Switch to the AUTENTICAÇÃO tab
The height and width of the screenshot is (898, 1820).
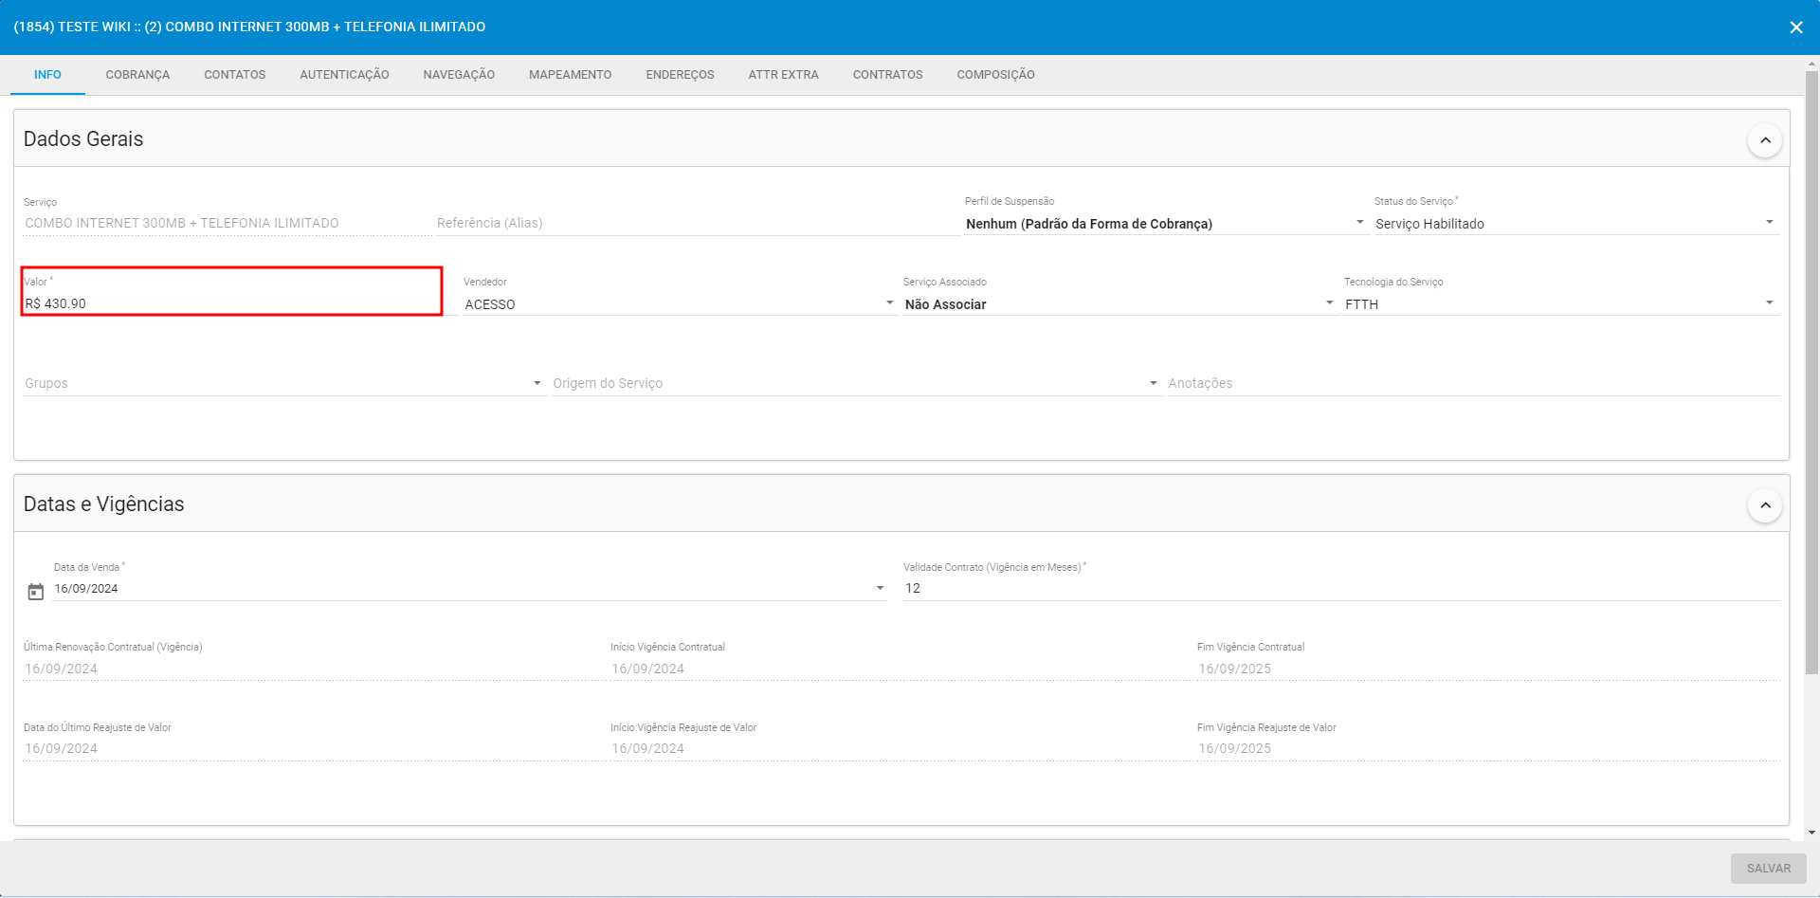coord(344,75)
